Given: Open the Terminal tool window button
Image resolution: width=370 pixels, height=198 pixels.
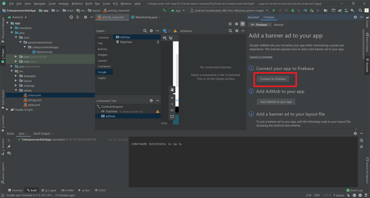Looking at the screenshot, I should tap(15, 190).
